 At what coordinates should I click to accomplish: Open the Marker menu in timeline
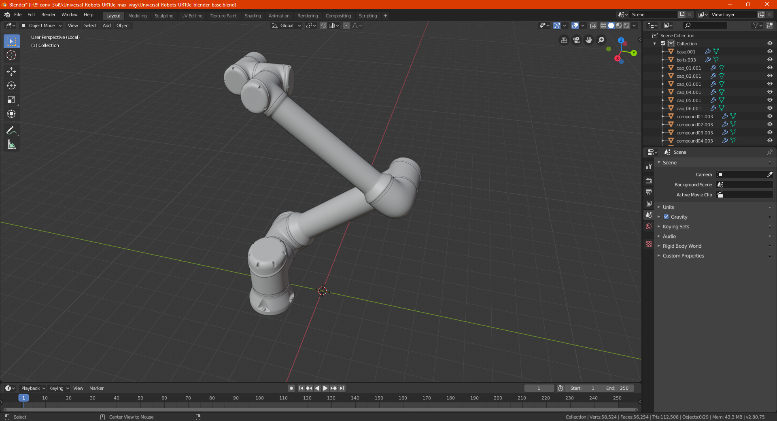pos(96,388)
